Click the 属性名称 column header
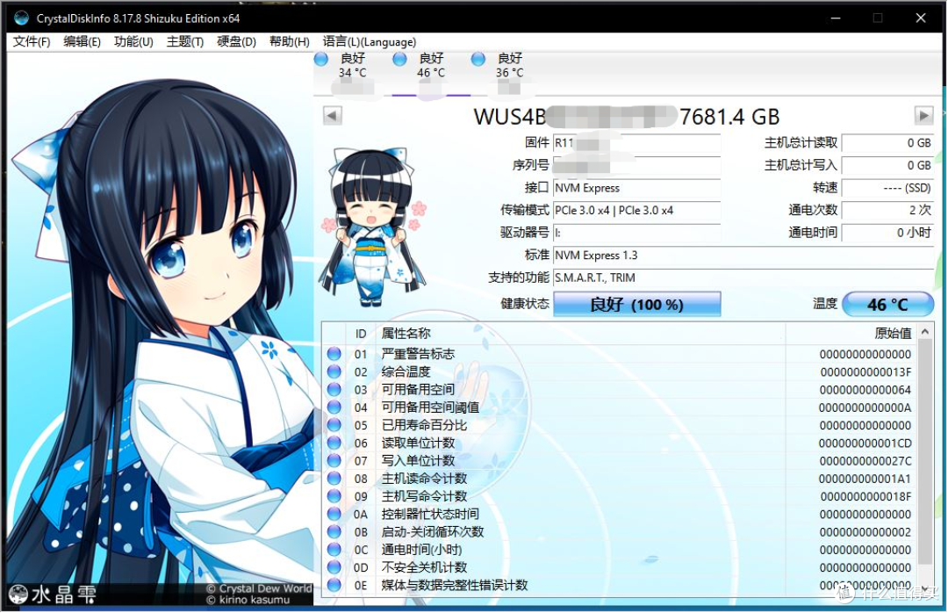The width and height of the screenshot is (948, 613). tap(580, 334)
